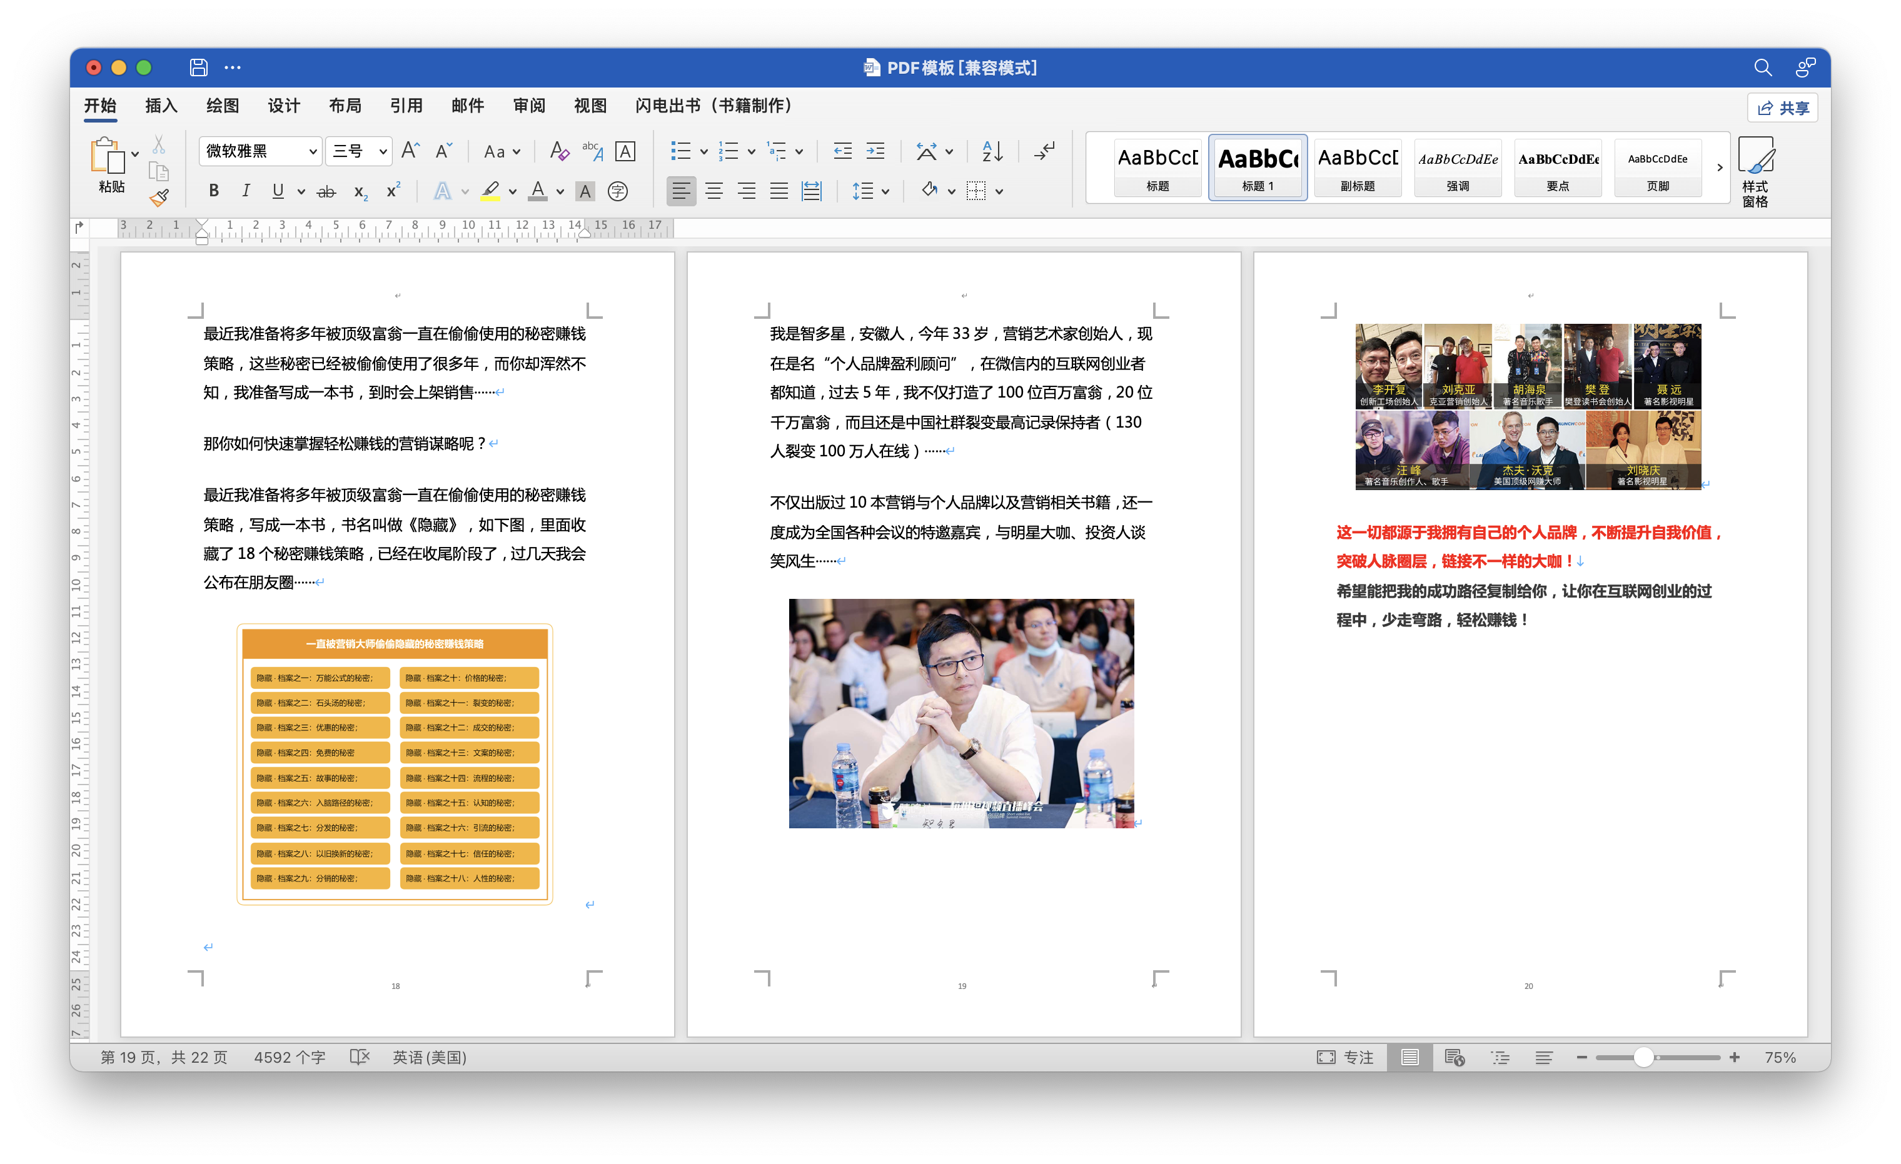Switch to the 审阅 tab

tap(528, 106)
